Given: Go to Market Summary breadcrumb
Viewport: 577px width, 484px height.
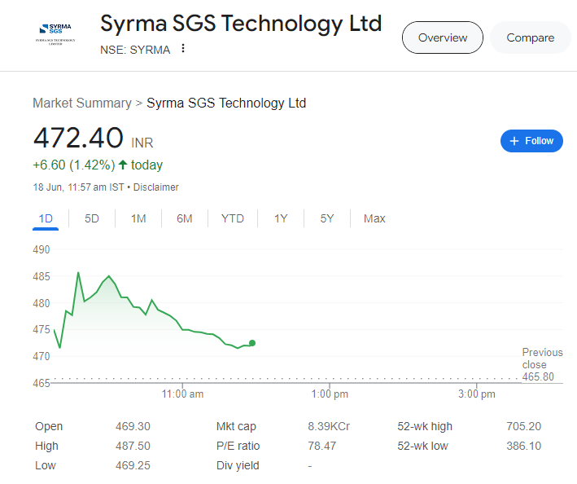Looking at the screenshot, I should [82, 103].
